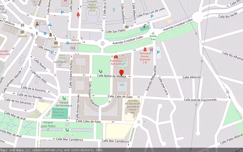Click the Parque de Carranque label

pyautogui.click(x=64, y=104)
